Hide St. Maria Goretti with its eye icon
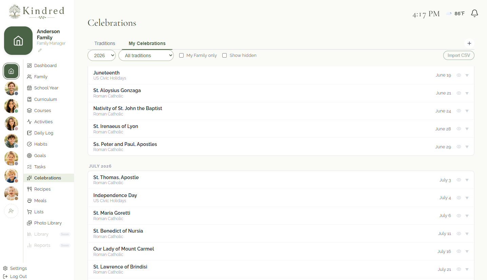 pyautogui.click(x=459, y=215)
